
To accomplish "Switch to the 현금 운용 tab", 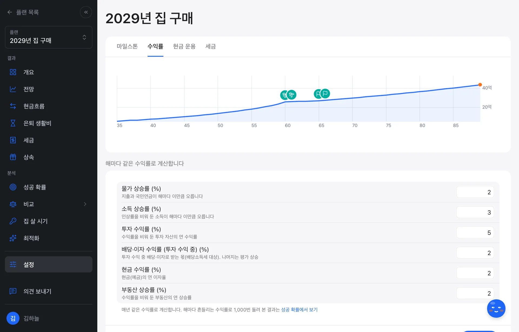I will 184,46.
